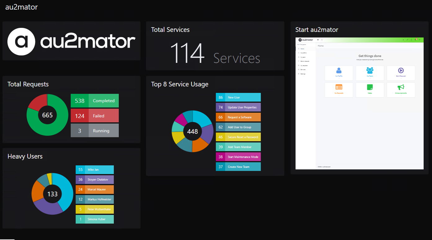Image resolution: width=432 pixels, height=240 pixels.
Task: Select the Create New Team legend entry
Action: point(238,167)
